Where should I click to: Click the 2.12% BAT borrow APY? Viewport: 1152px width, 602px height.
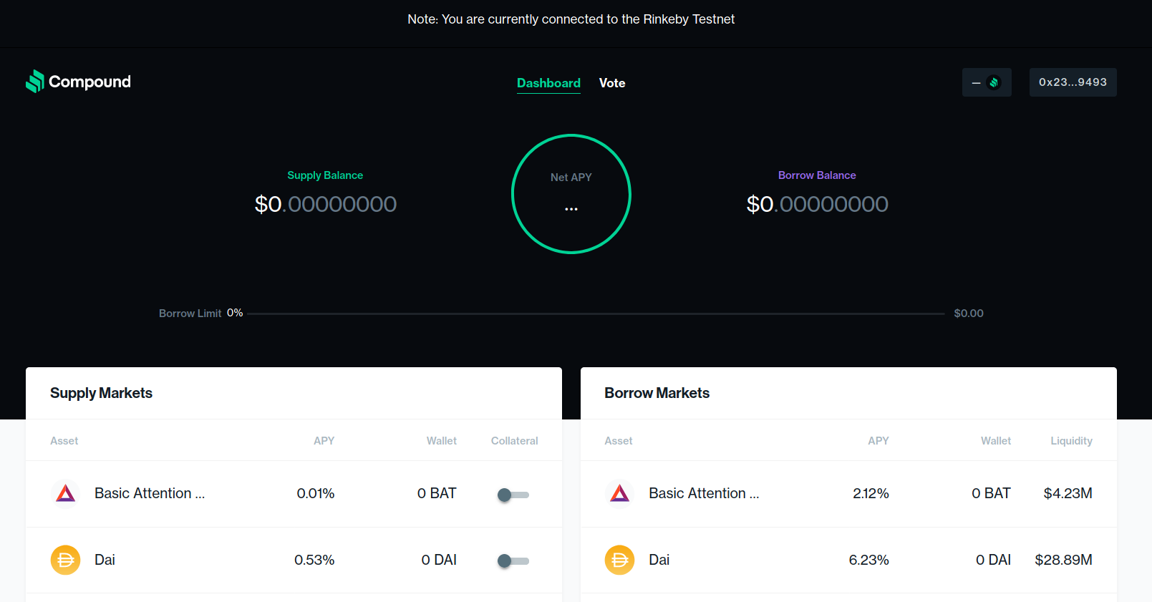[871, 493]
